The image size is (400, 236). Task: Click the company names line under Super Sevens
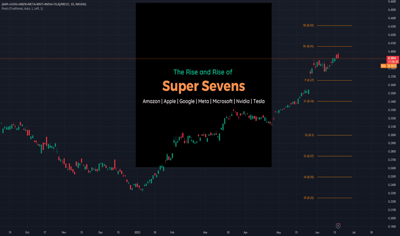coord(203,101)
